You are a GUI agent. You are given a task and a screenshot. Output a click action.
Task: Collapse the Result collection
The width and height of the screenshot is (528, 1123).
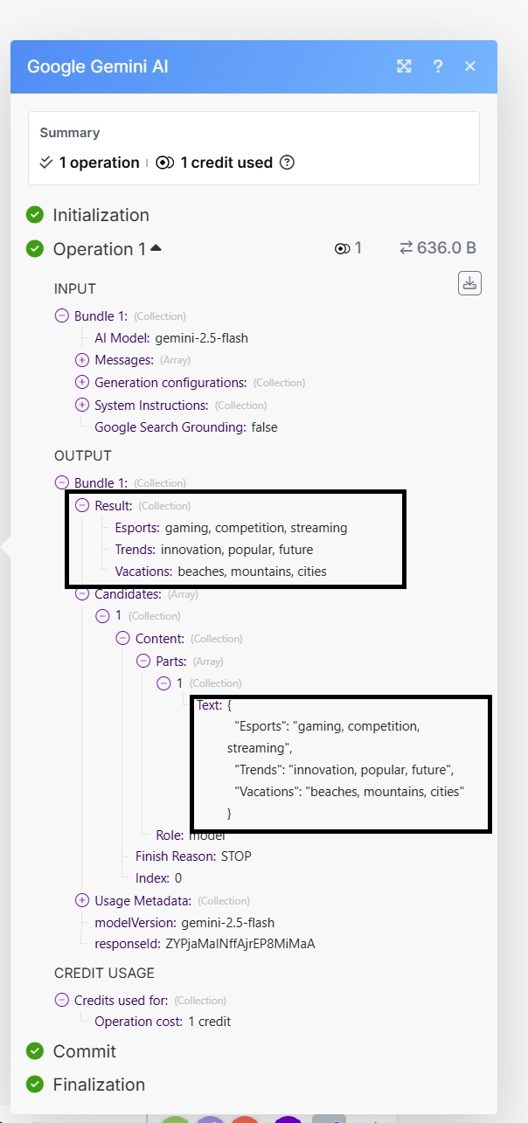[82, 505]
